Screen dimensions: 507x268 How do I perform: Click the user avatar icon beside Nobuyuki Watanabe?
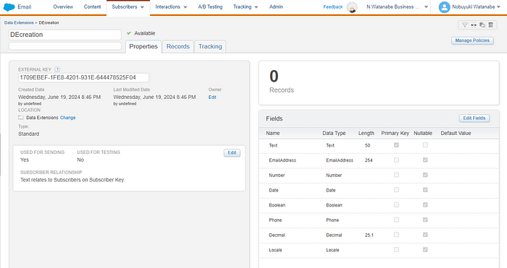(444, 7)
